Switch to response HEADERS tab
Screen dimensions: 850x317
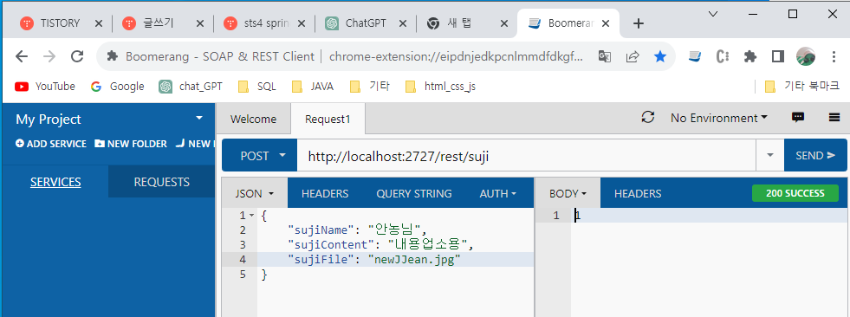[x=638, y=193]
